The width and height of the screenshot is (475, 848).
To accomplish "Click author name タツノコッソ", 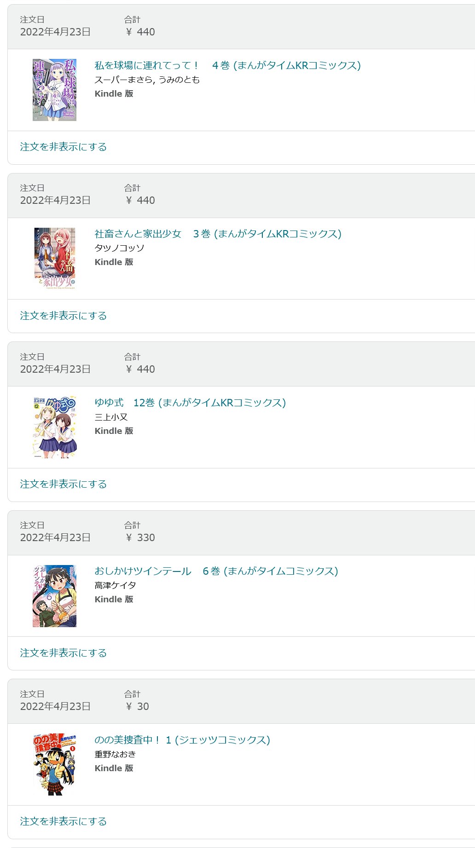I will click(x=120, y=248).
